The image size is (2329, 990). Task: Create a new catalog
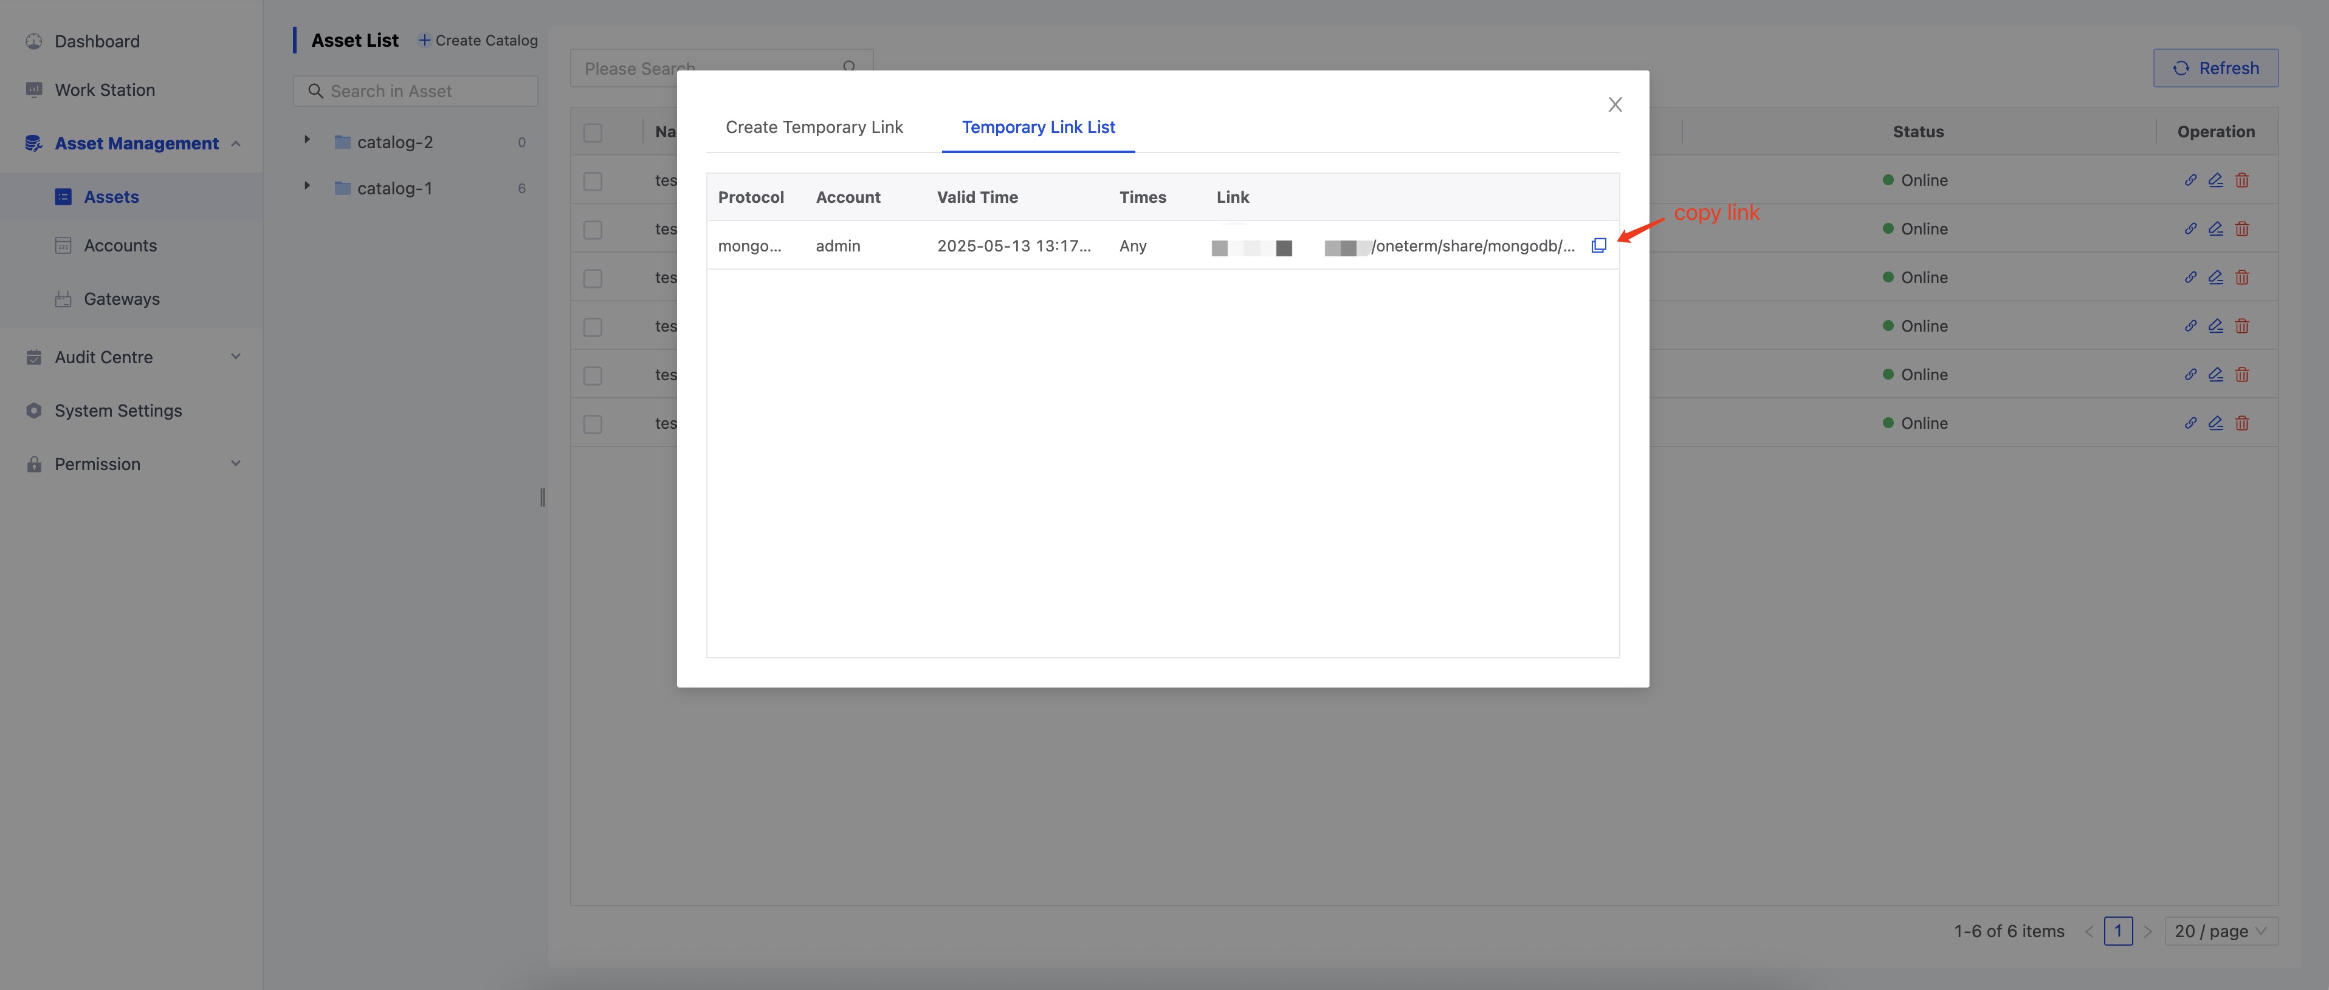[x=477, y=41]
